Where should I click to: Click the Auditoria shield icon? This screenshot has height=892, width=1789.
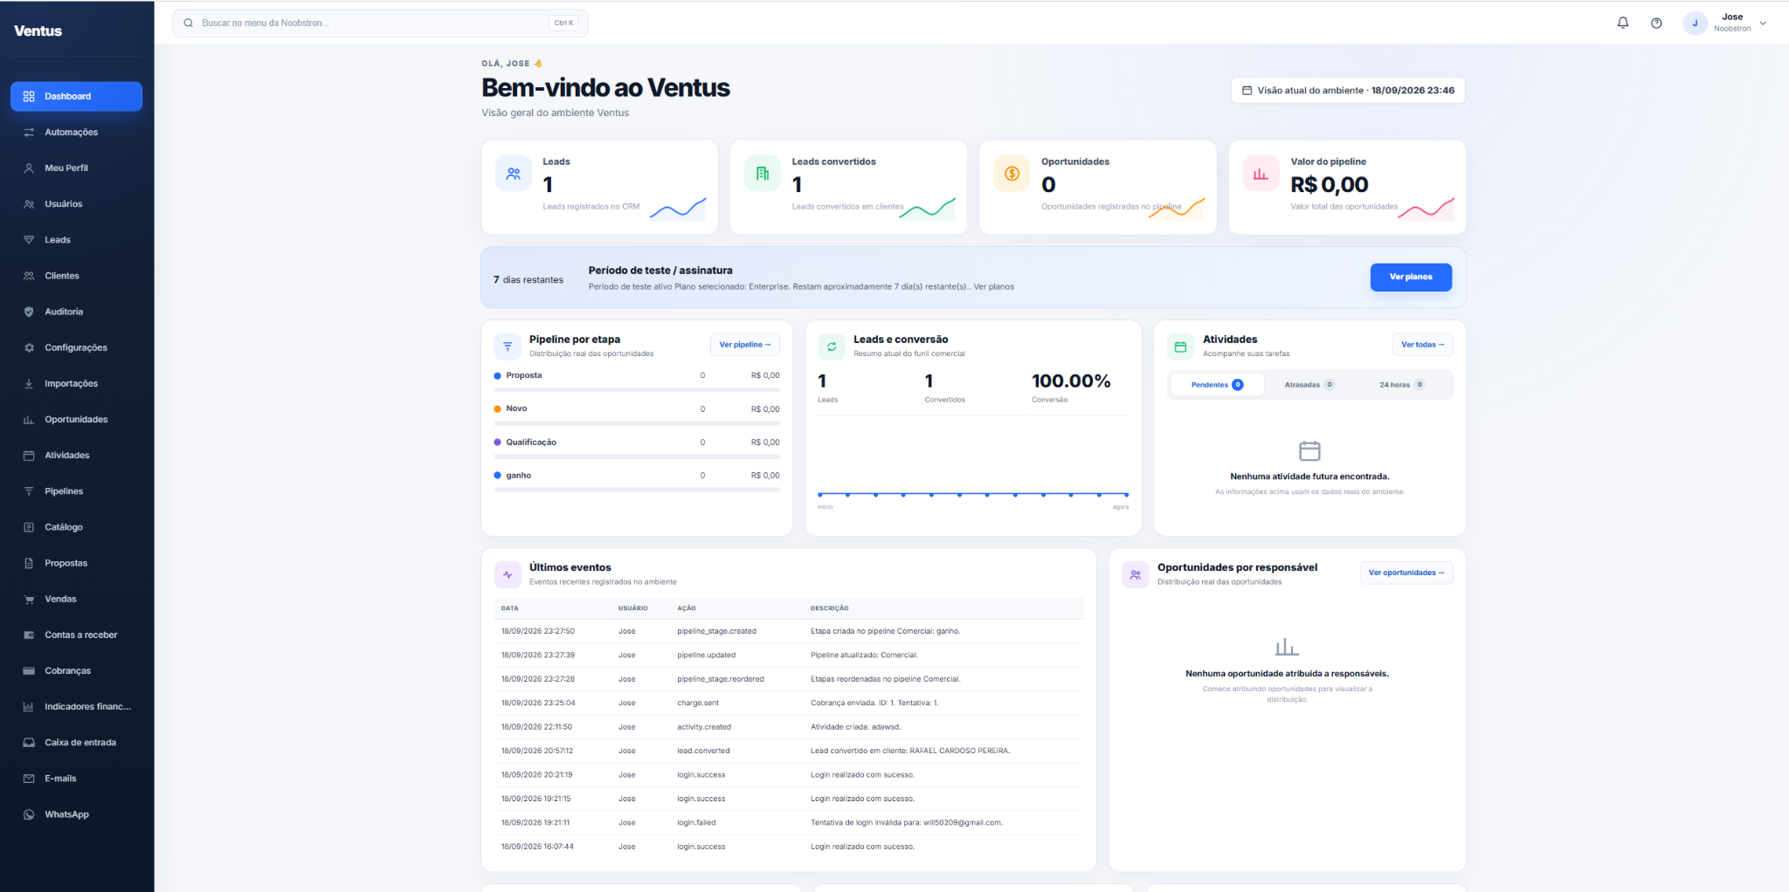coord(29,312)
